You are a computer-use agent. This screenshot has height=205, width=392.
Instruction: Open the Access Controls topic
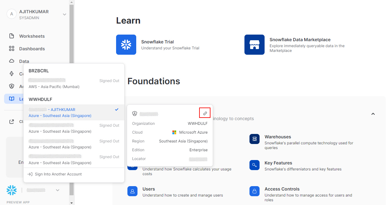click(x=282, y=189)
